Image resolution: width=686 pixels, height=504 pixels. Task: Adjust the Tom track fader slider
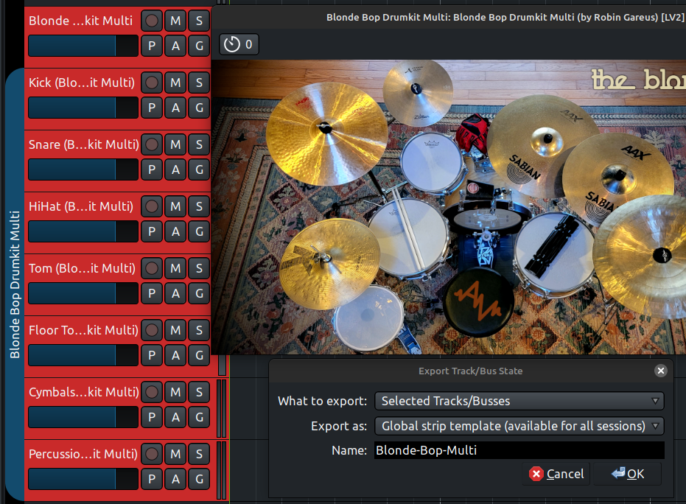(x=83, y=293)
